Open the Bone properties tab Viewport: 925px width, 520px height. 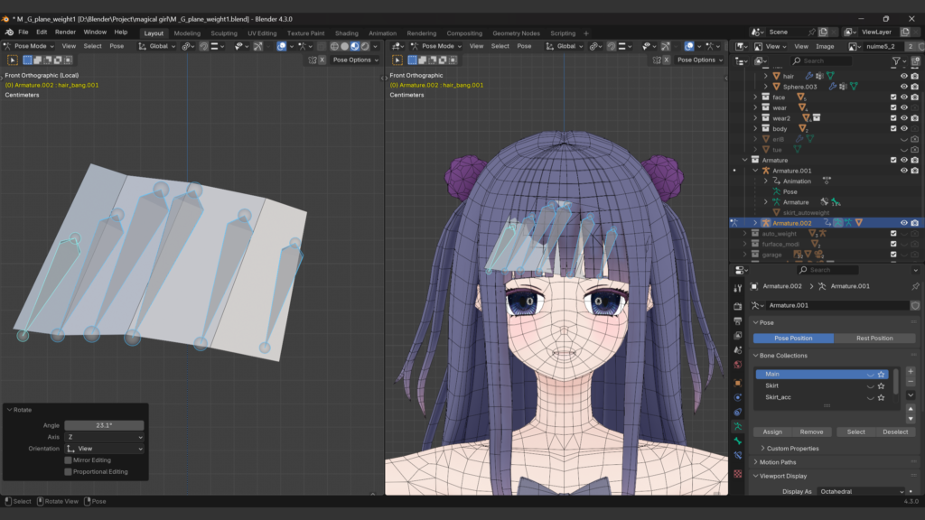[x=738, y=441]
